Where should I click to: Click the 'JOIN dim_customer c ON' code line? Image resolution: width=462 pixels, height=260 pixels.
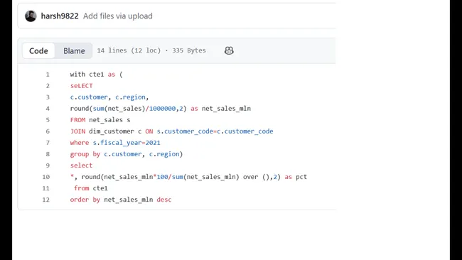click(x=171, y=131)
